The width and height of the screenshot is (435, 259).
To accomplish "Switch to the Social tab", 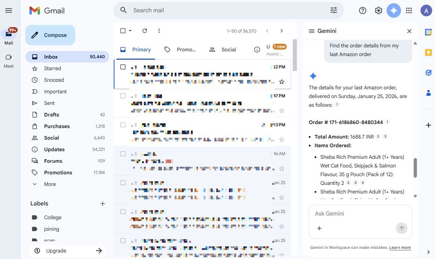I will [x=223, y=50].
